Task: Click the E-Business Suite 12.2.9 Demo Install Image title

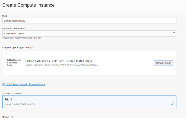Action: click(x=59, y=61)
